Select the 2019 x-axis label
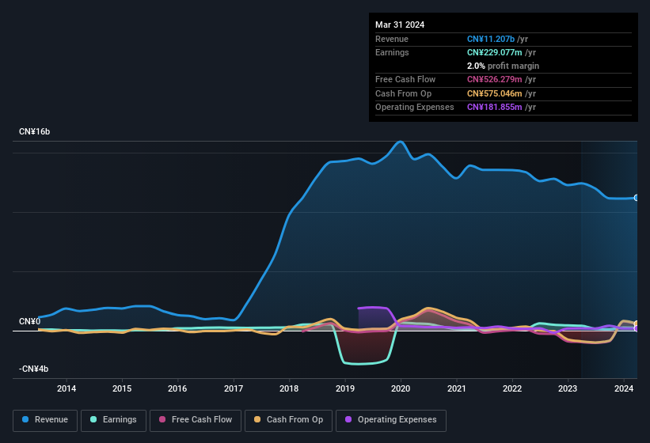Image resolution: width=650 pixels, height=443 pixels. click(x=345, y=388)
